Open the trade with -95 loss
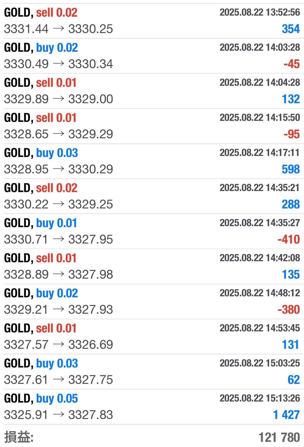The image size is (304, 447). (x=152, y=126)
